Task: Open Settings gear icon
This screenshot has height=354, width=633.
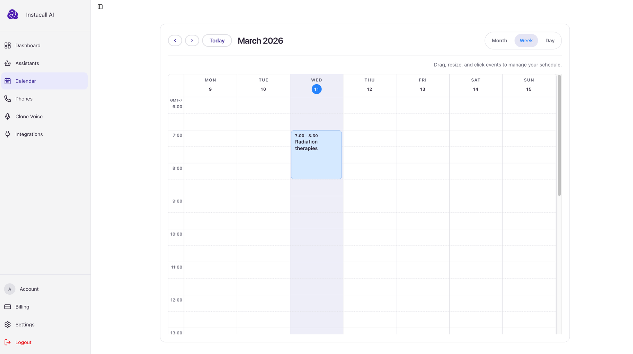Action: tap(8, 324)
